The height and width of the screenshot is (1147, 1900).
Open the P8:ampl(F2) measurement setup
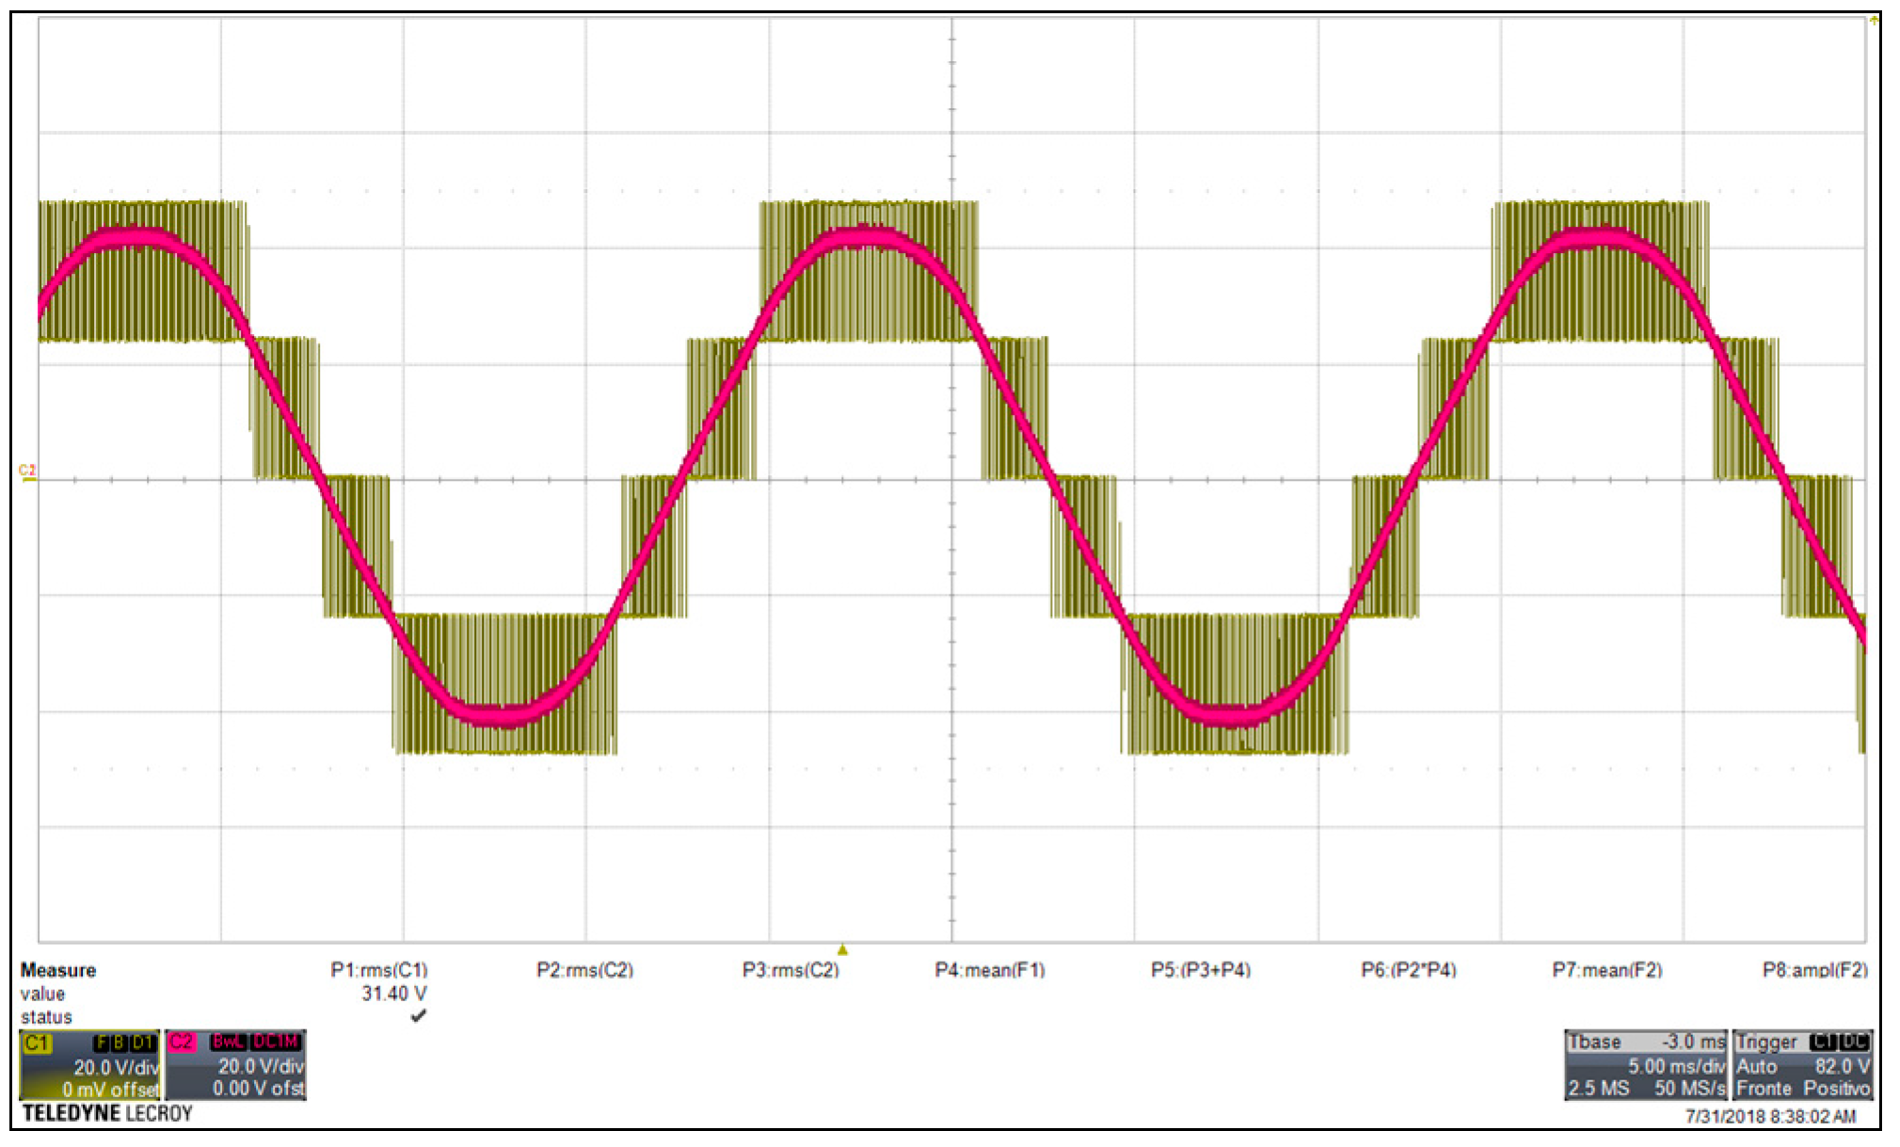[1814, 969]
